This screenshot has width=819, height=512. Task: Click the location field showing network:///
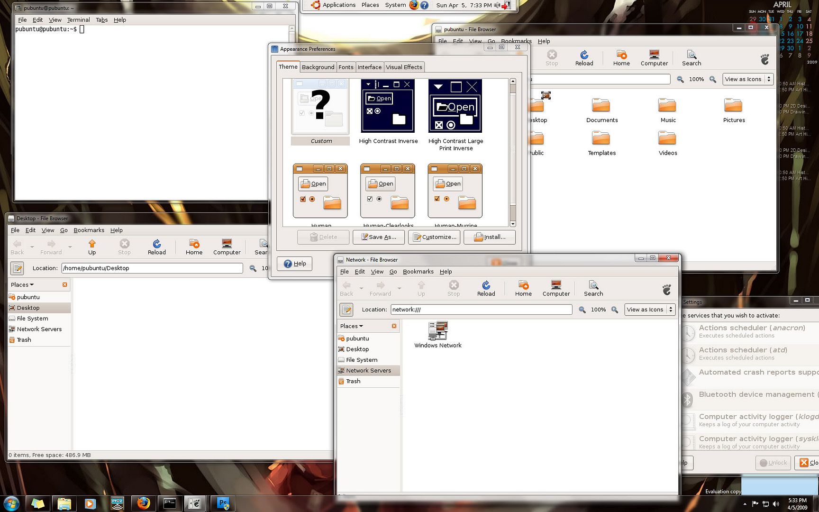click(481, 309)
